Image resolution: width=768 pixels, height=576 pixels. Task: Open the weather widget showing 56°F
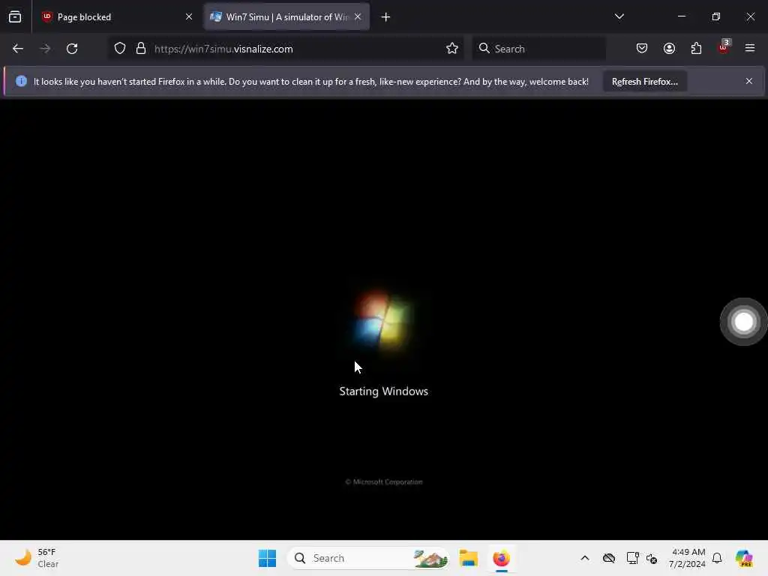tap(37, 558)
